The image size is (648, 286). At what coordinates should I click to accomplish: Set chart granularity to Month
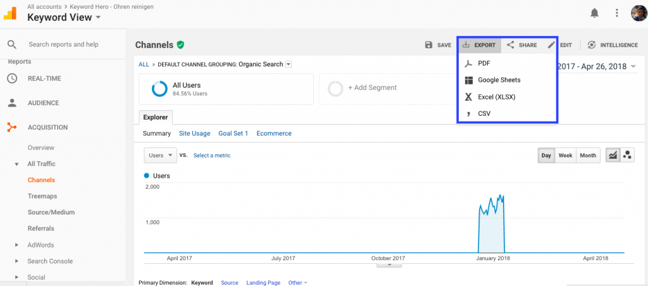(588, 156)
